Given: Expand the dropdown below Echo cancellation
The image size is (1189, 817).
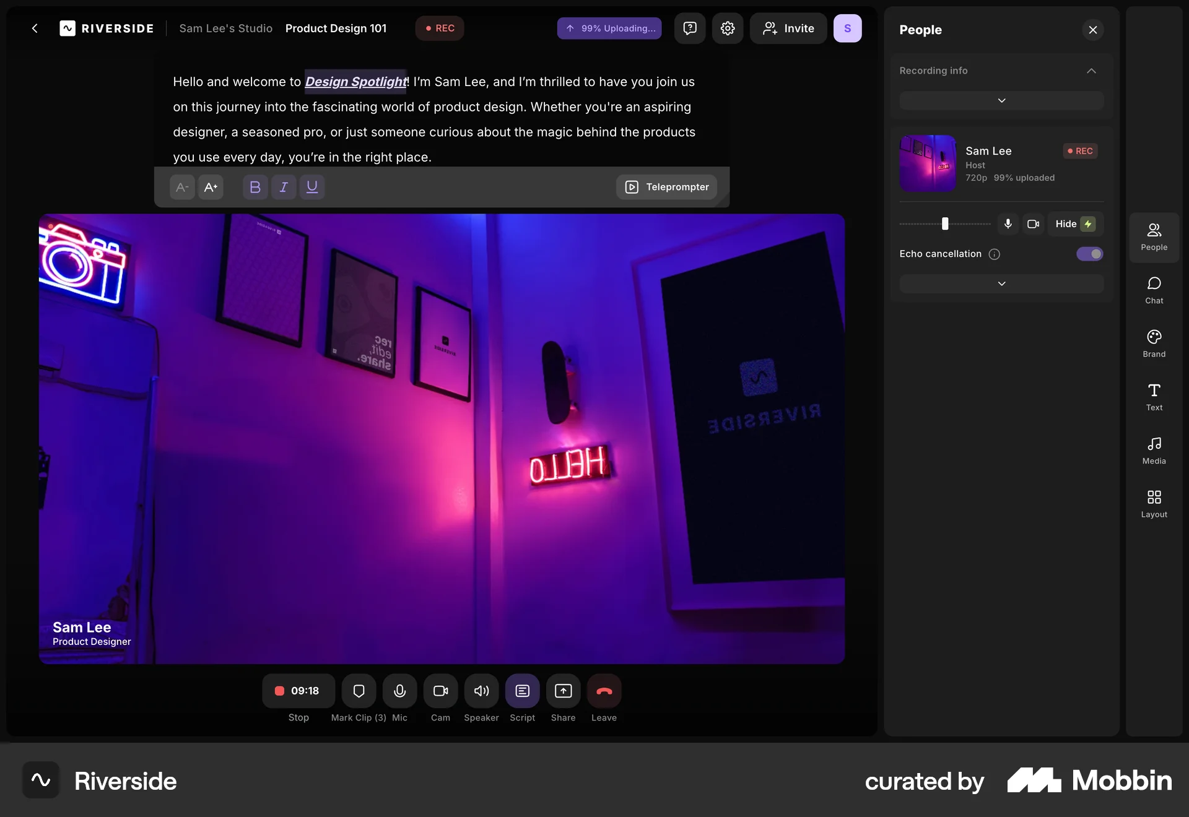Looking at the screenshot, I should pyautogui.click(x=1001, y=283).
